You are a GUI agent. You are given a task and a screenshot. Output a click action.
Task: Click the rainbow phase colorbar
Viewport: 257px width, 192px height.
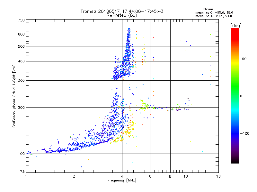[x=235, y=96]
